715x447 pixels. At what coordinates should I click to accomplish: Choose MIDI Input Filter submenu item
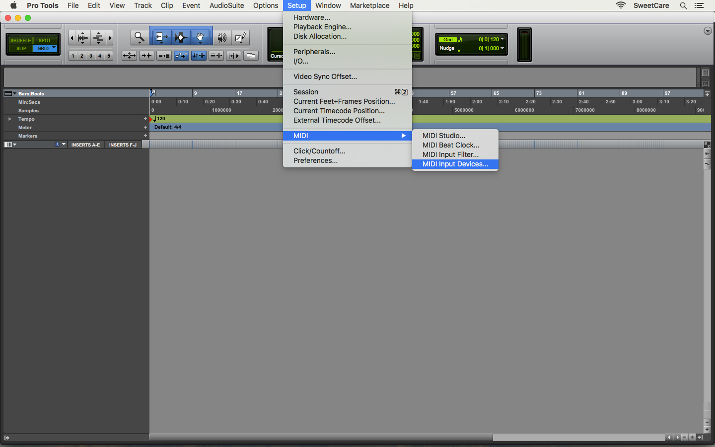click(455, 154)
